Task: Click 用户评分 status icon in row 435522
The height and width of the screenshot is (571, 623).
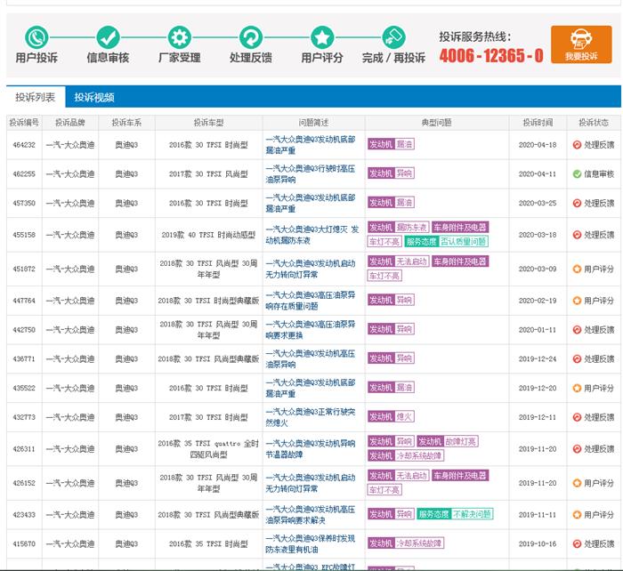Action: click(577, 388)
